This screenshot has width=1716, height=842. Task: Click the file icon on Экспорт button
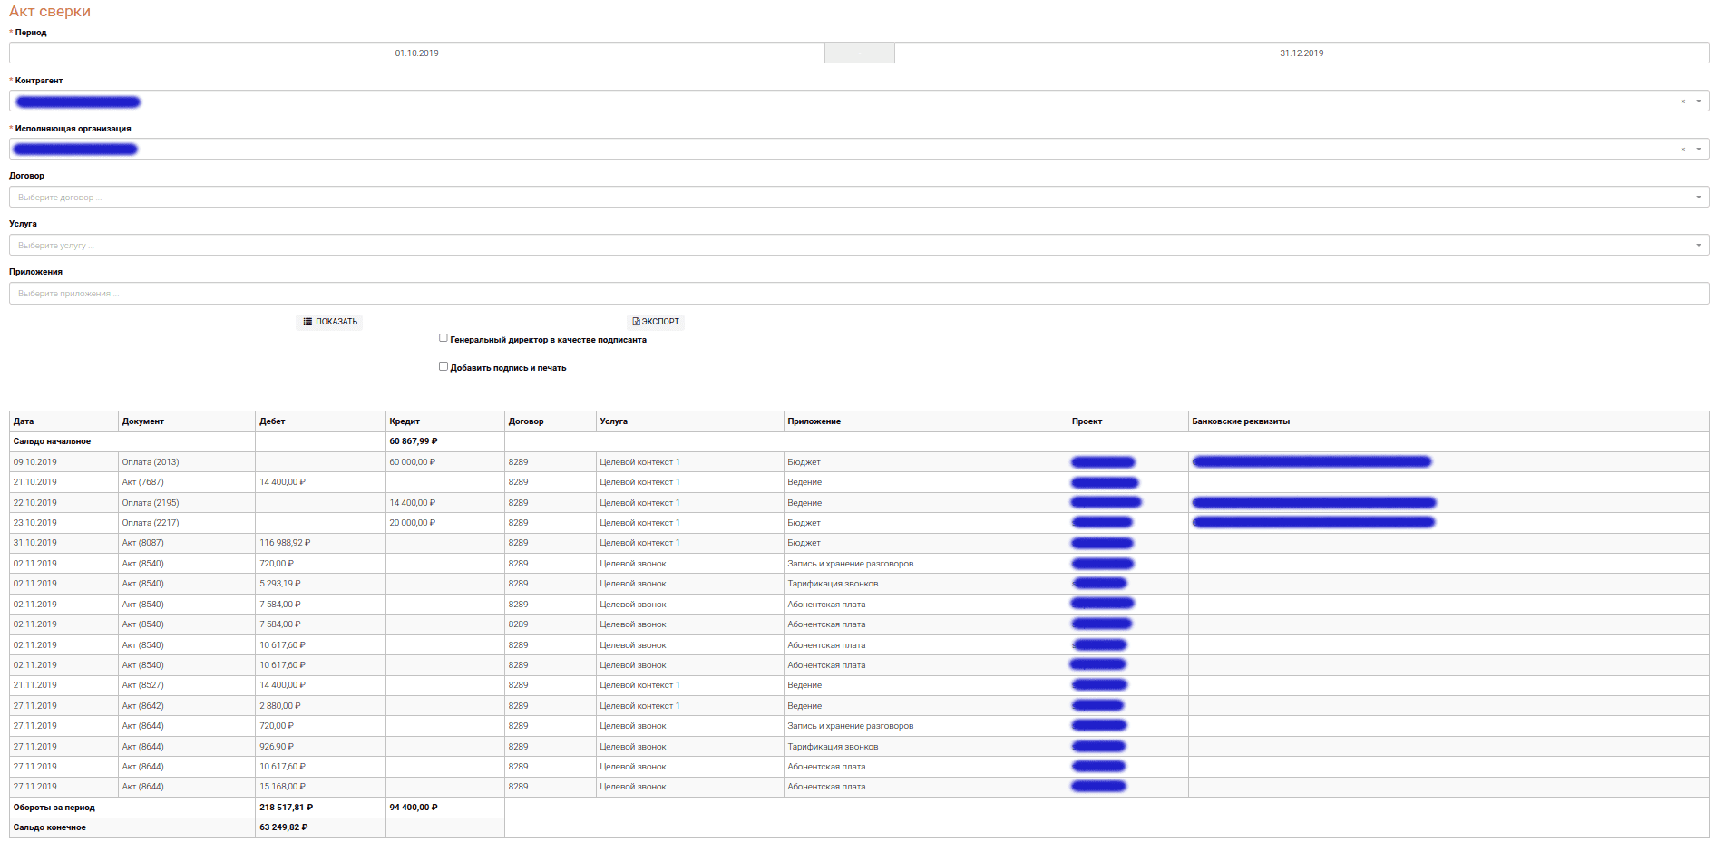[x=636, y=322]
